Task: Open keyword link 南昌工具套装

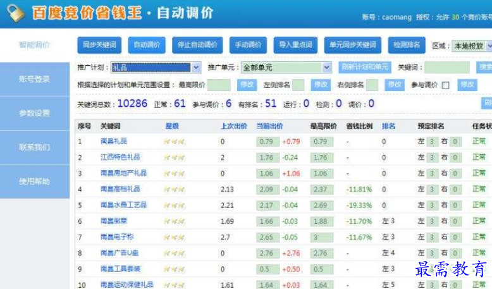Action: click(x=120, y=269)
